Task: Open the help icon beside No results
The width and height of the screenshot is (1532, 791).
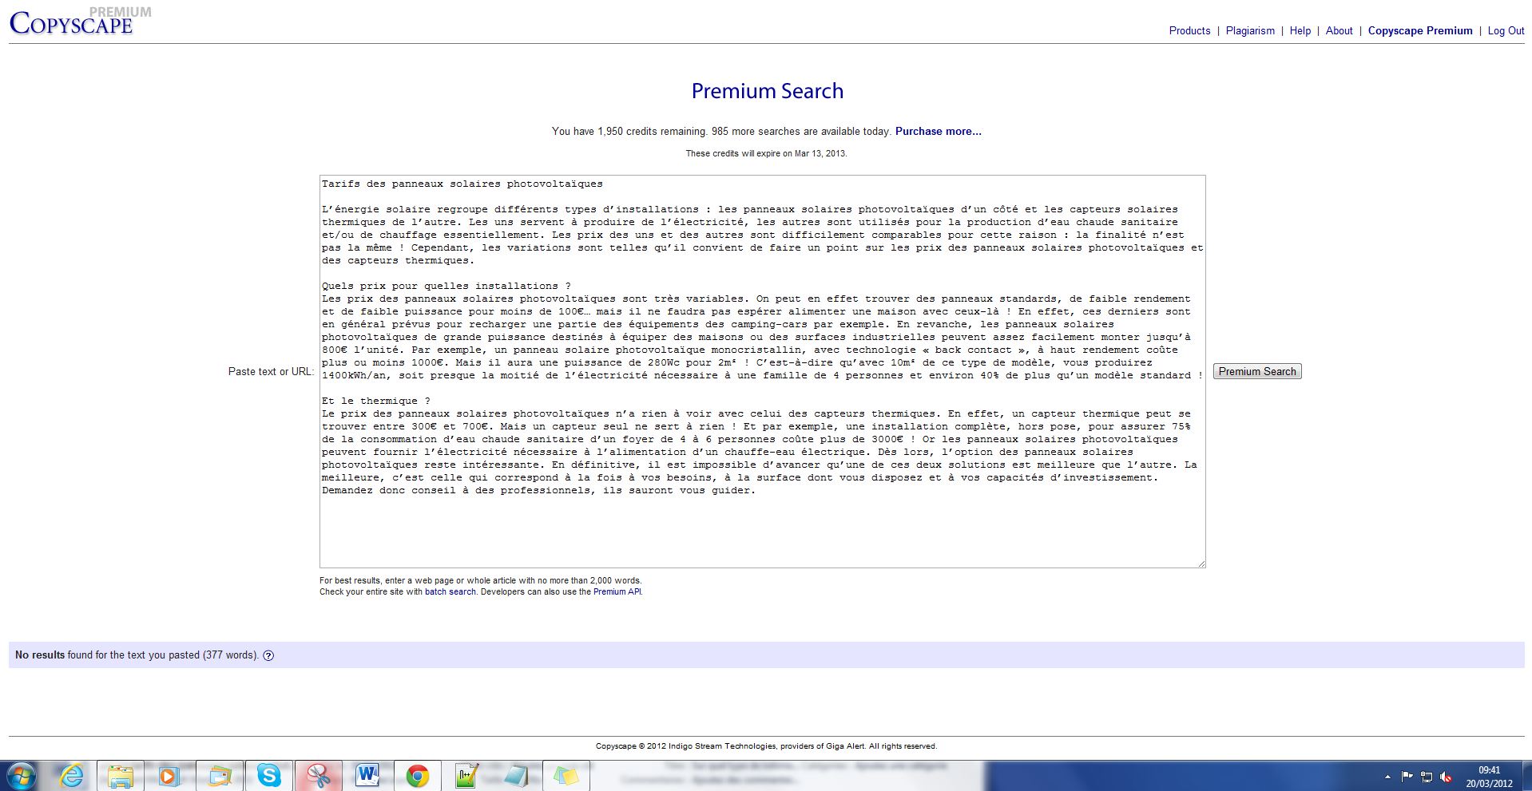Action: (268, 656)
